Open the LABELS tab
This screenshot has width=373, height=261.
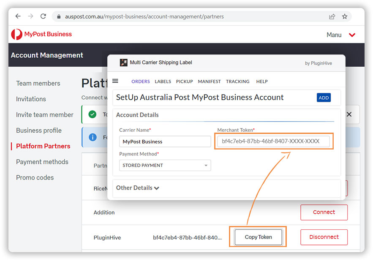[163, 82]
